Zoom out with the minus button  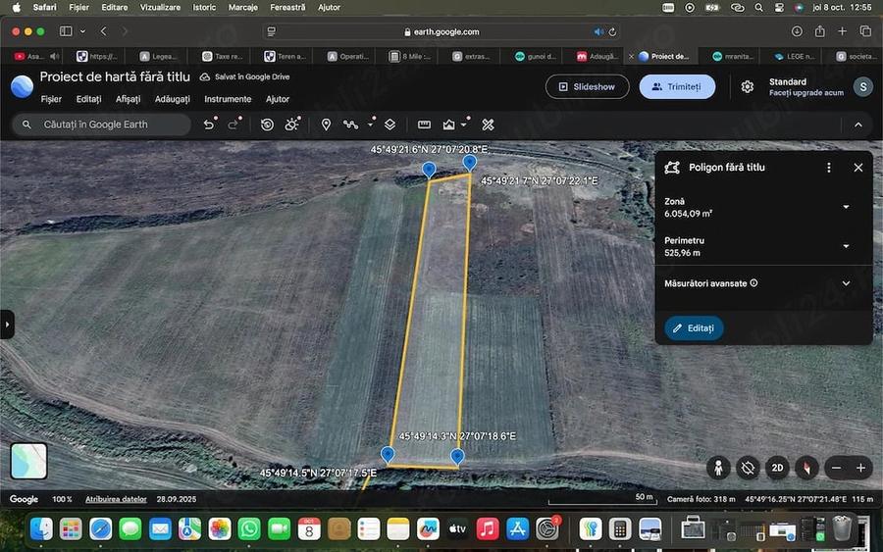pos(836,468)
